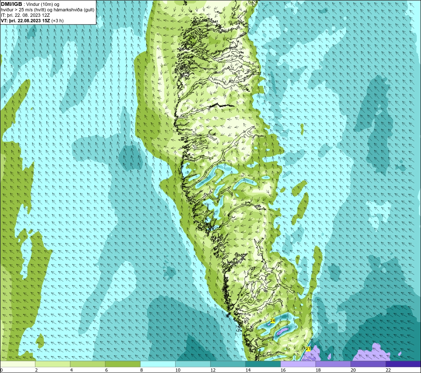
Task: Select the 8–10 m/s light cyan legend swatch
Action: 158,364
